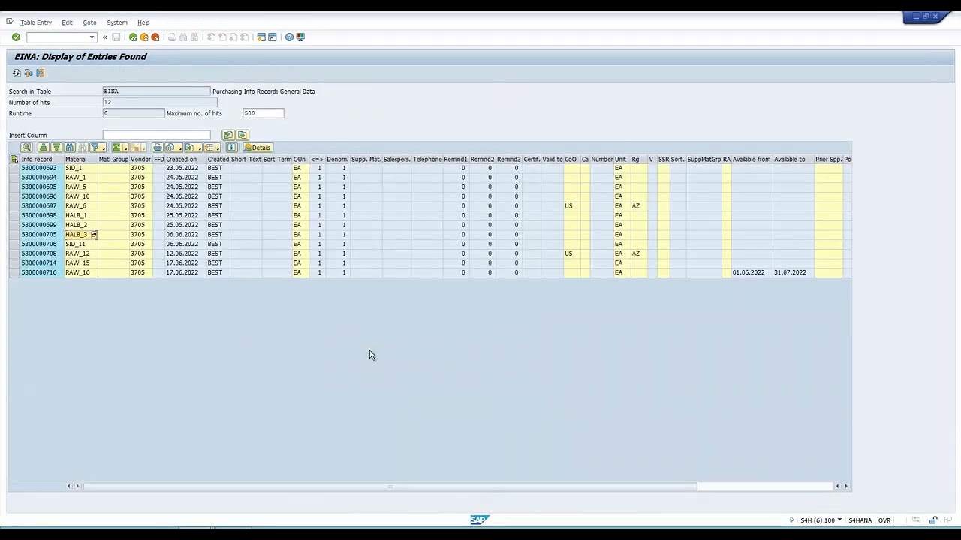Click the Create New Session icon
This screenshot has width=961, height=540.
(x=261, y=37)
